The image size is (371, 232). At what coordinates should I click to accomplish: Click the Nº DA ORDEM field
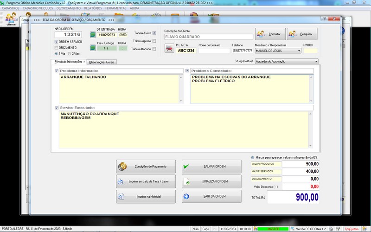pos(68,34)
